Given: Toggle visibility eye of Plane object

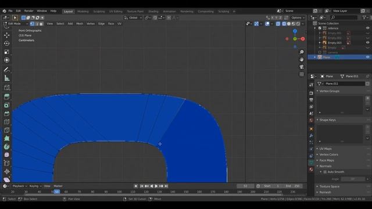Looking at the screenshot, I should click(x=367, y=57).
